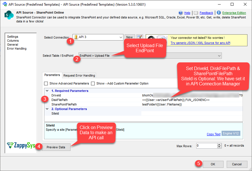Select Error Handling in the left panel
The height and width of the screenshot is (171, 252).
click(17, 48)
